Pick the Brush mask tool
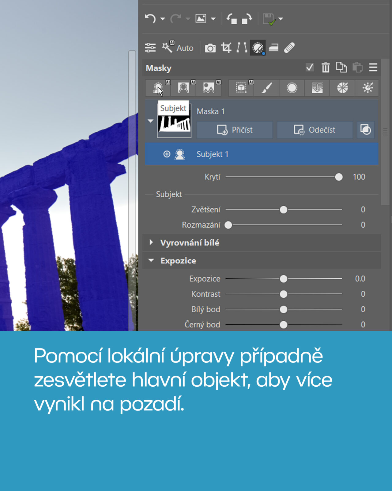Screen dimensions: 392x491 tap(266, 88)
